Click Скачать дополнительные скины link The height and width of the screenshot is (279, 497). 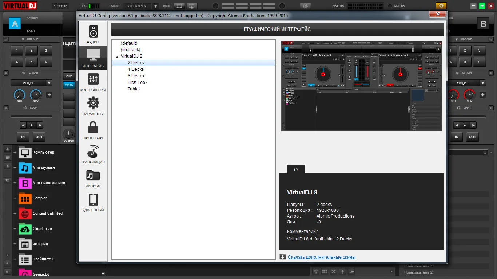[x=322, y=257]
